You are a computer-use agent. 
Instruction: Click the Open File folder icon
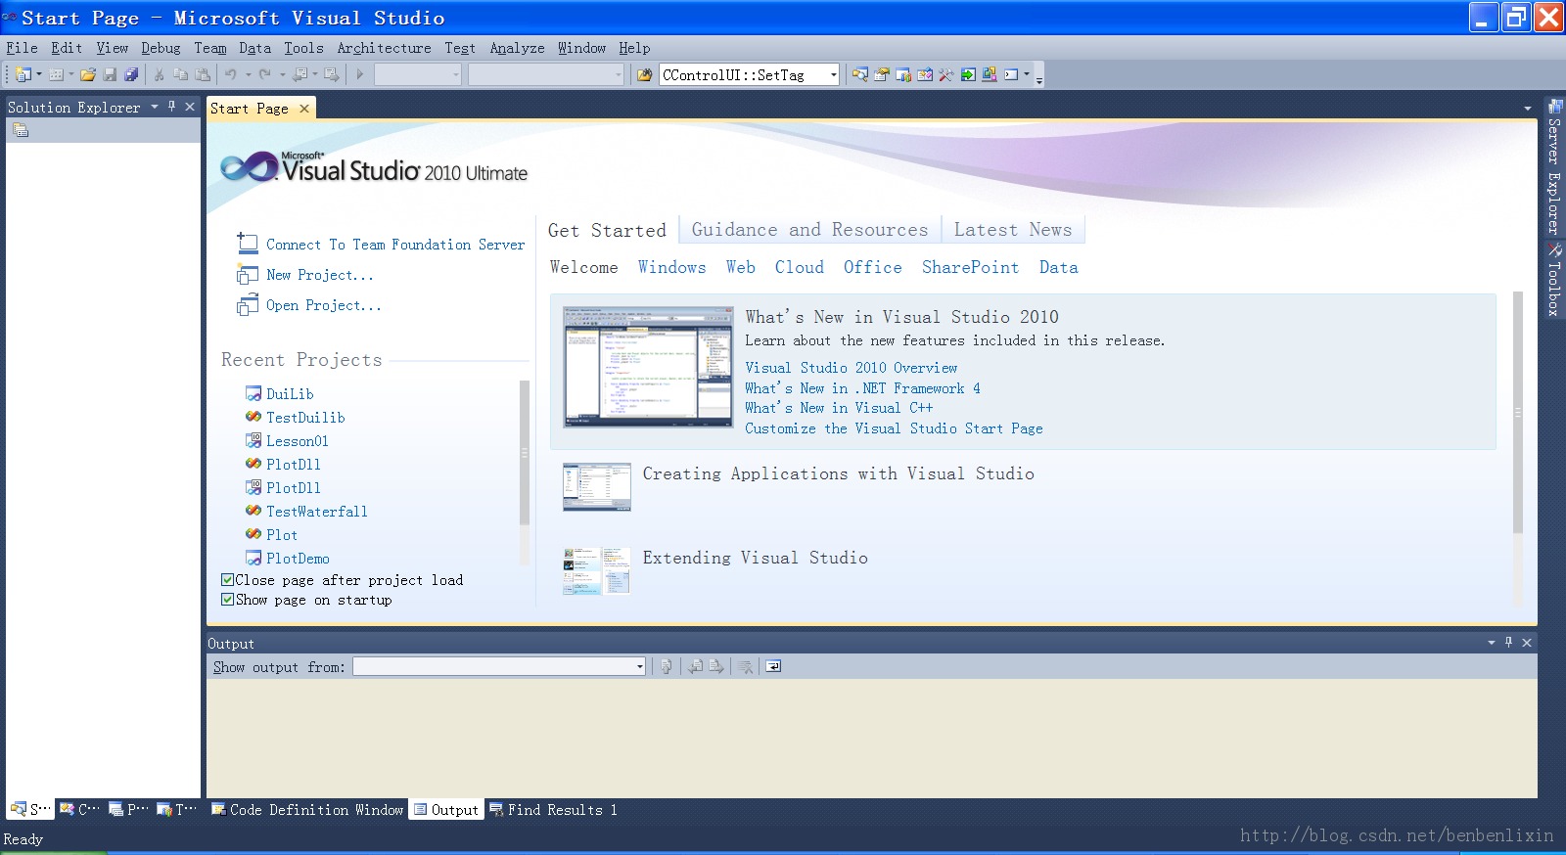pos(88,74)
